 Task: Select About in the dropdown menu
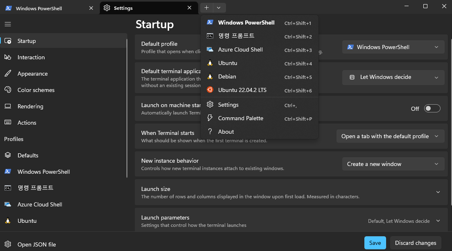point(226,132)
